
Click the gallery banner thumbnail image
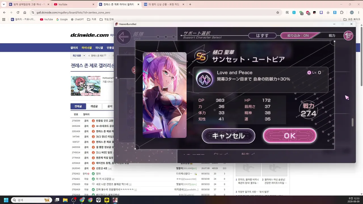point(85,86)
